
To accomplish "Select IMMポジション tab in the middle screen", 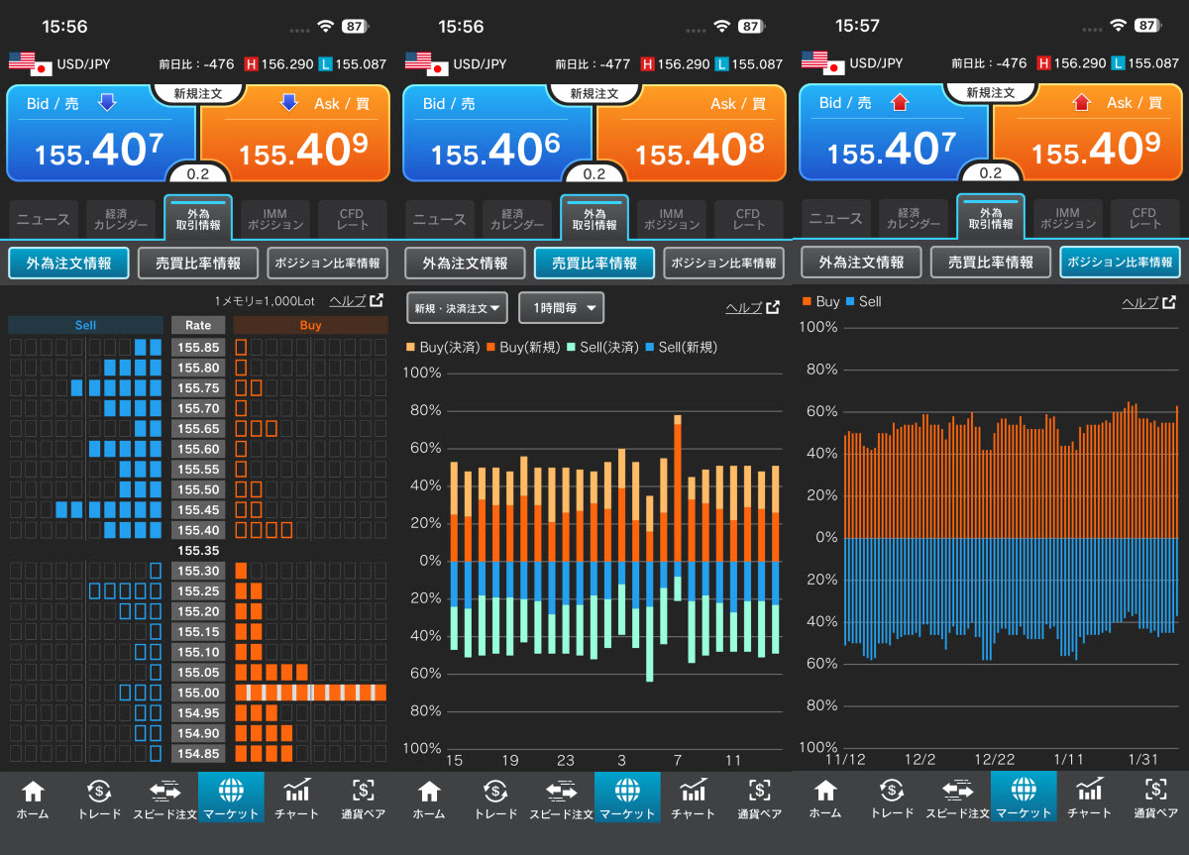I will point(671,219).
